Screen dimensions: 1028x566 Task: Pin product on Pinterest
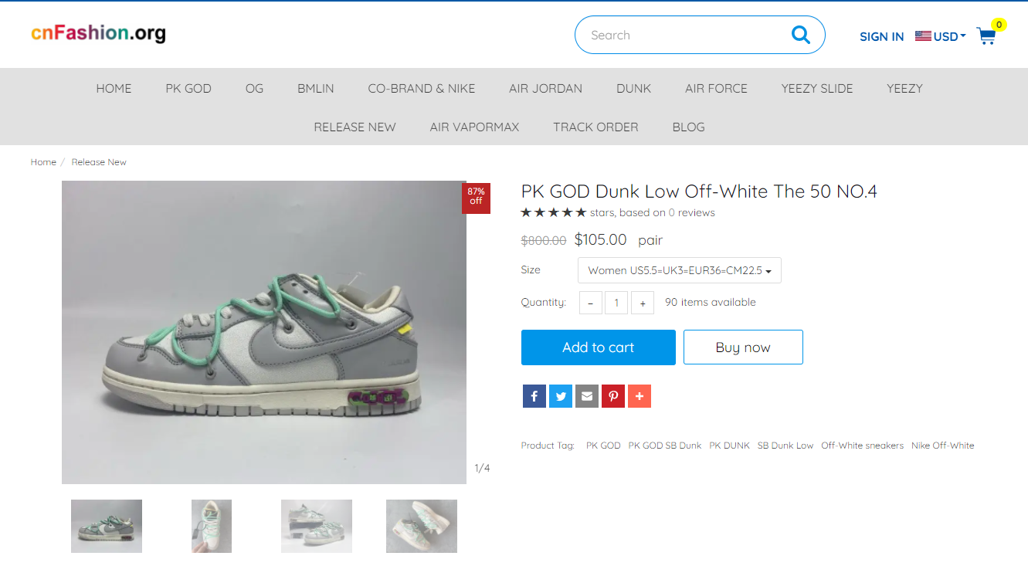pyautogui.click(x=613, y=396)
